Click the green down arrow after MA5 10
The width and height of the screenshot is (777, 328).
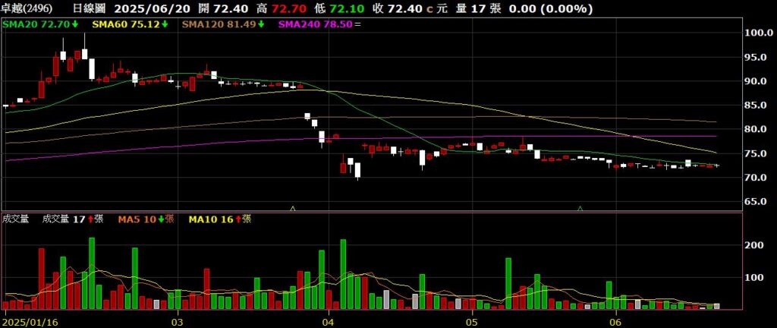[160, 219]
